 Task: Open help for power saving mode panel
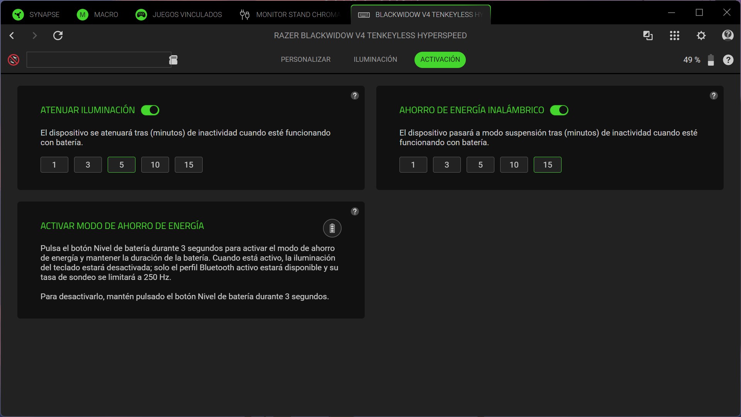point(355,212)
